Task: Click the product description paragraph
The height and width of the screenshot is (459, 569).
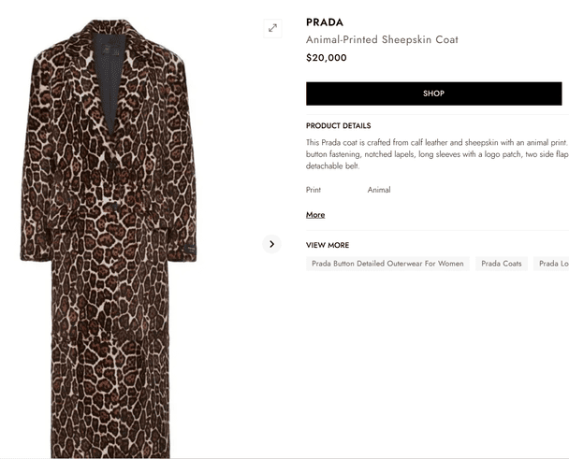Action: [x=437, y=154]
